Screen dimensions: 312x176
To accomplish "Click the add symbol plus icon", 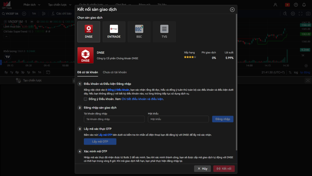I will 24,14.
